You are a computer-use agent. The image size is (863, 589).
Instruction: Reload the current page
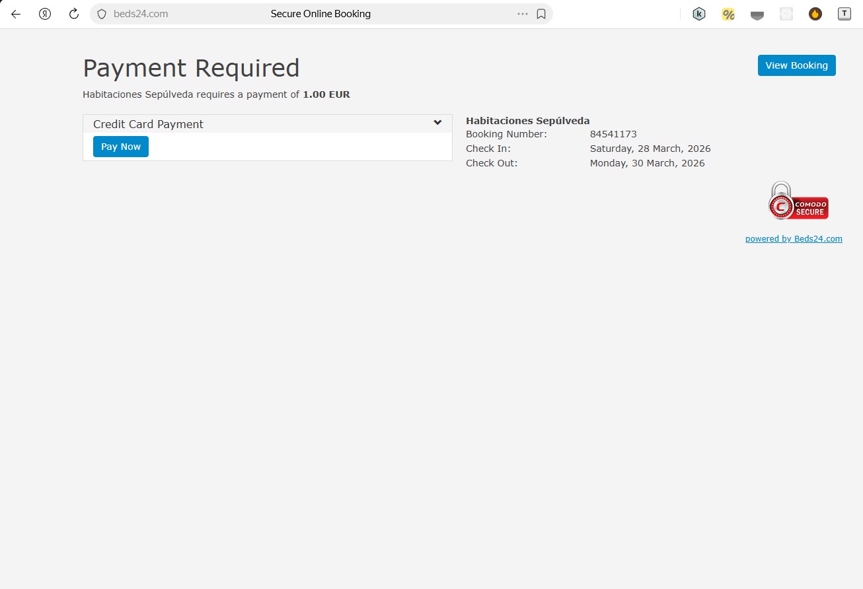(74, 14)
